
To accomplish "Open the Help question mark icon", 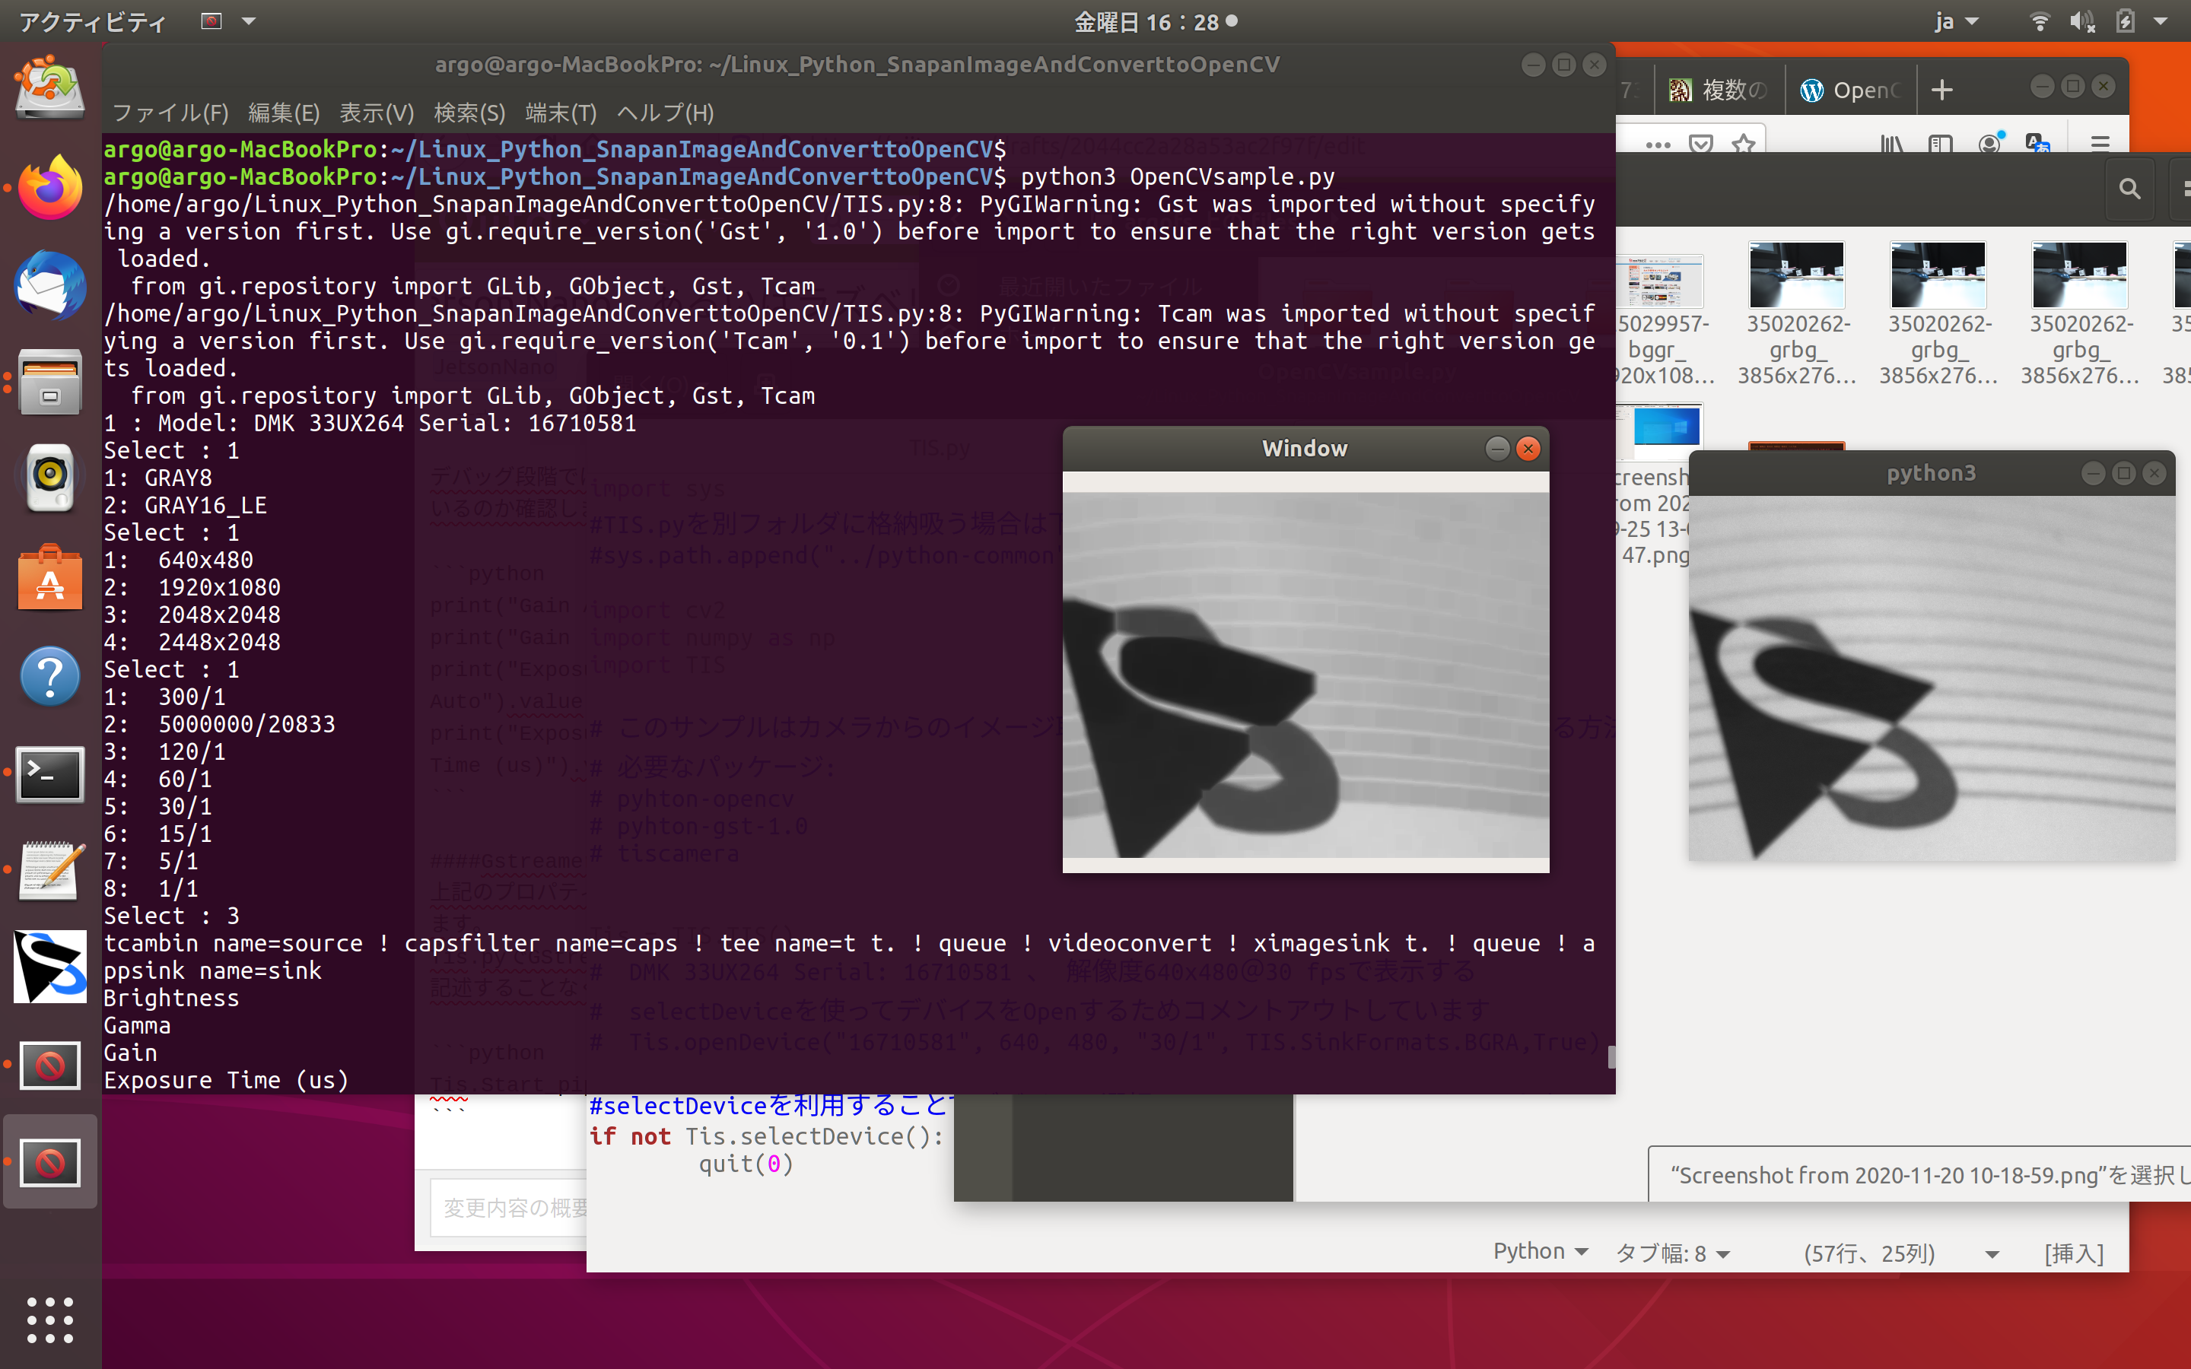I will point(49,675).
